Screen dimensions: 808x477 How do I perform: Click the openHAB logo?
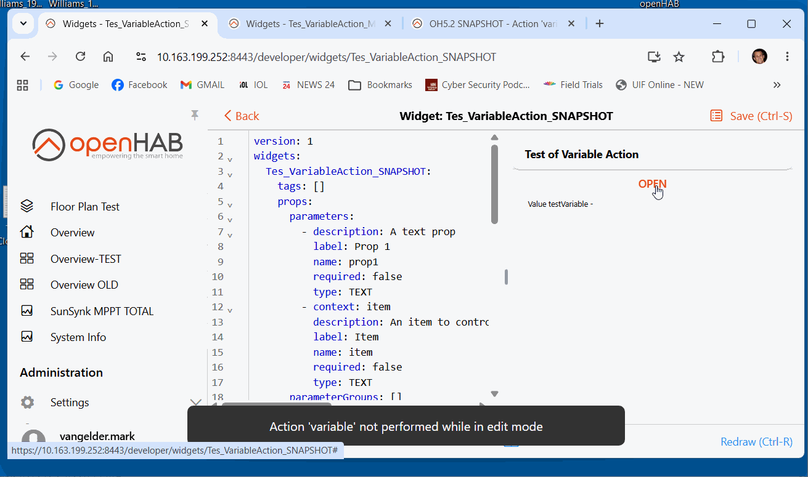[108, 144]
